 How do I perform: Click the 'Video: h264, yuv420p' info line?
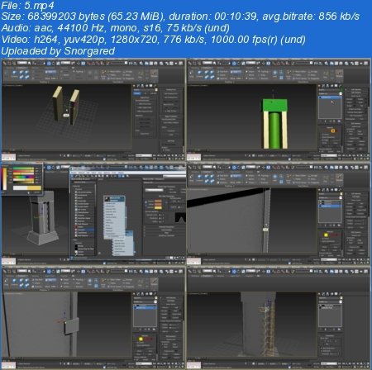tap(153, 40)
